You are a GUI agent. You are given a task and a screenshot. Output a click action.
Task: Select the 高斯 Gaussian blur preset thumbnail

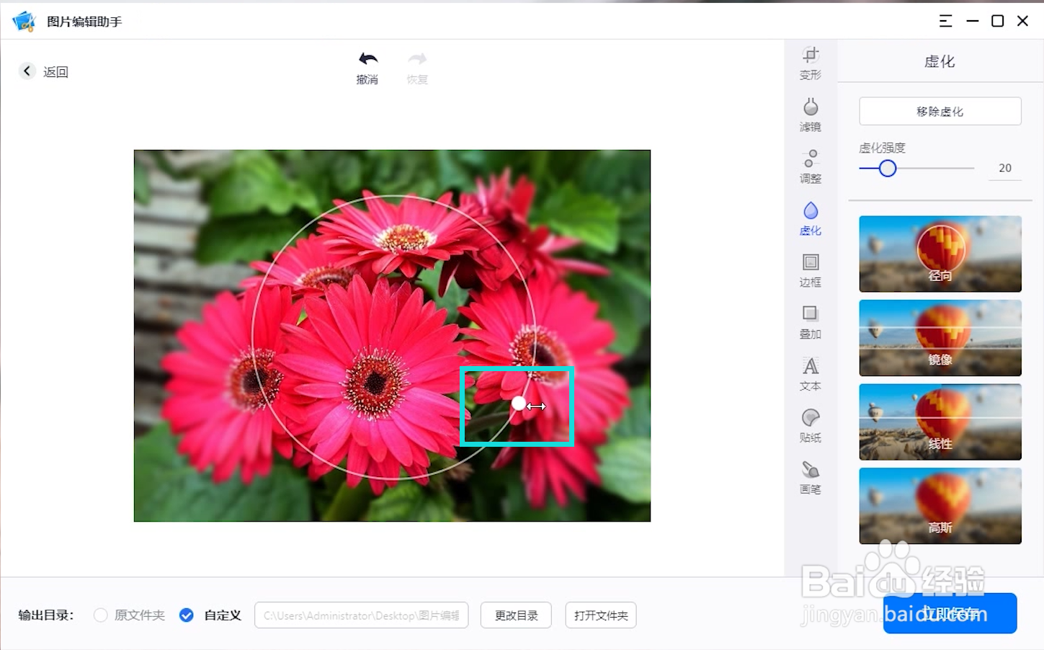pos(940,506)
